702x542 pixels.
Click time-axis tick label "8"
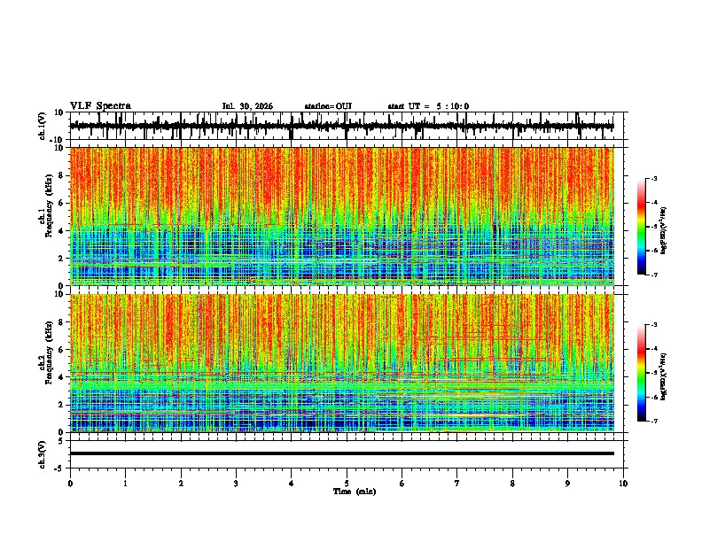(512, 484)
